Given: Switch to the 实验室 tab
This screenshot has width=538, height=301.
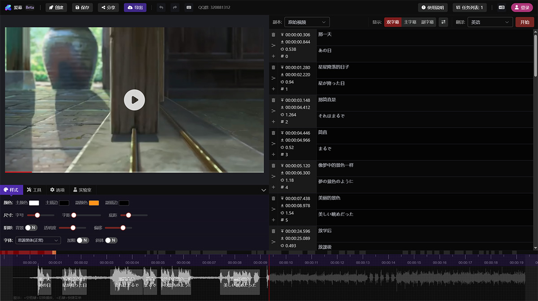Looking at the screenshot, I should point(82,190).
